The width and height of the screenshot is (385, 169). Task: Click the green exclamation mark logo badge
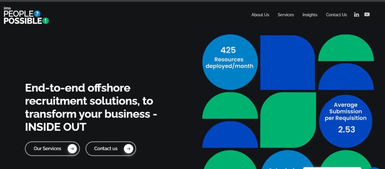coord(45,21)
